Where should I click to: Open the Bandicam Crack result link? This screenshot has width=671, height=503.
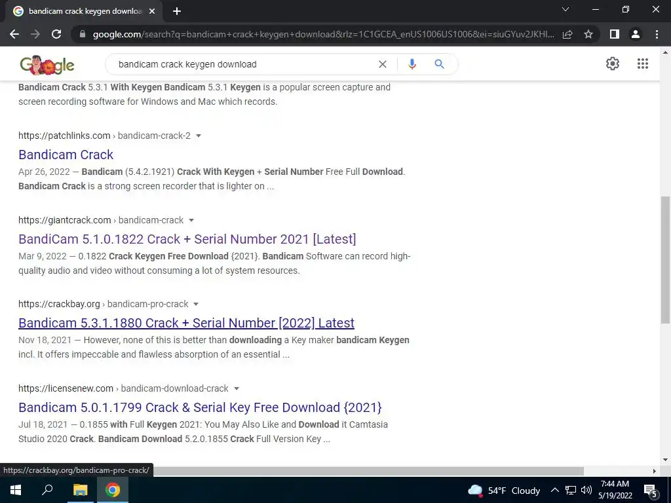pos(66,155)
